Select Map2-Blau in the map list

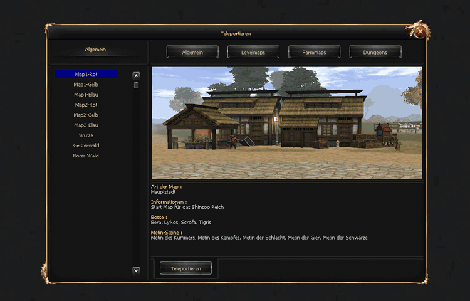(86, 125)
